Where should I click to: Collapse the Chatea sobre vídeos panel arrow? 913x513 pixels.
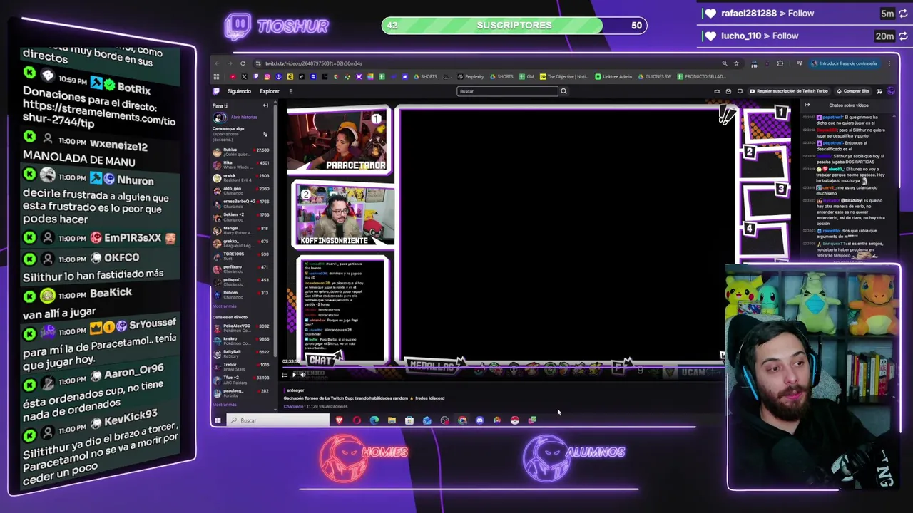(807, 105)
